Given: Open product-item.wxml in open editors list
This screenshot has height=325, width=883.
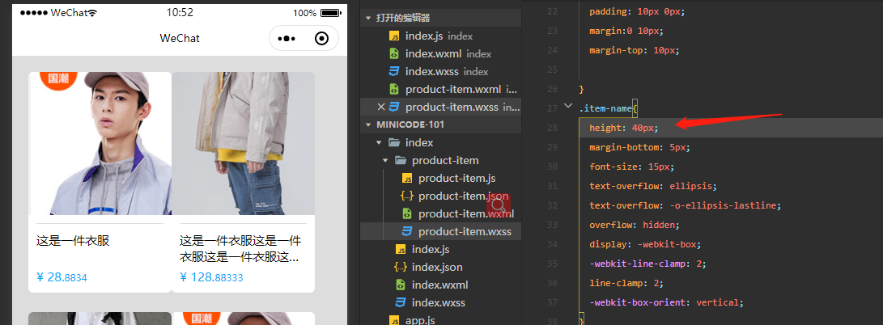Looking at the screenshot, I should click(x=441, y=90).
